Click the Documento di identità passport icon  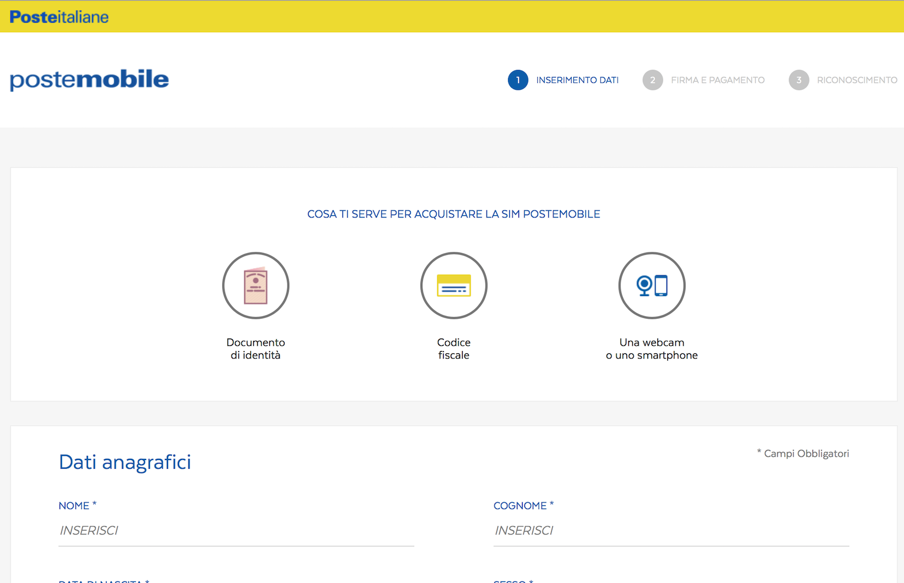pos(255,286)
